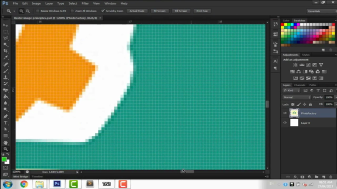This screenshot has width=337, height=189.
Task: Select the Brush tool
Action: click(6, 71)
